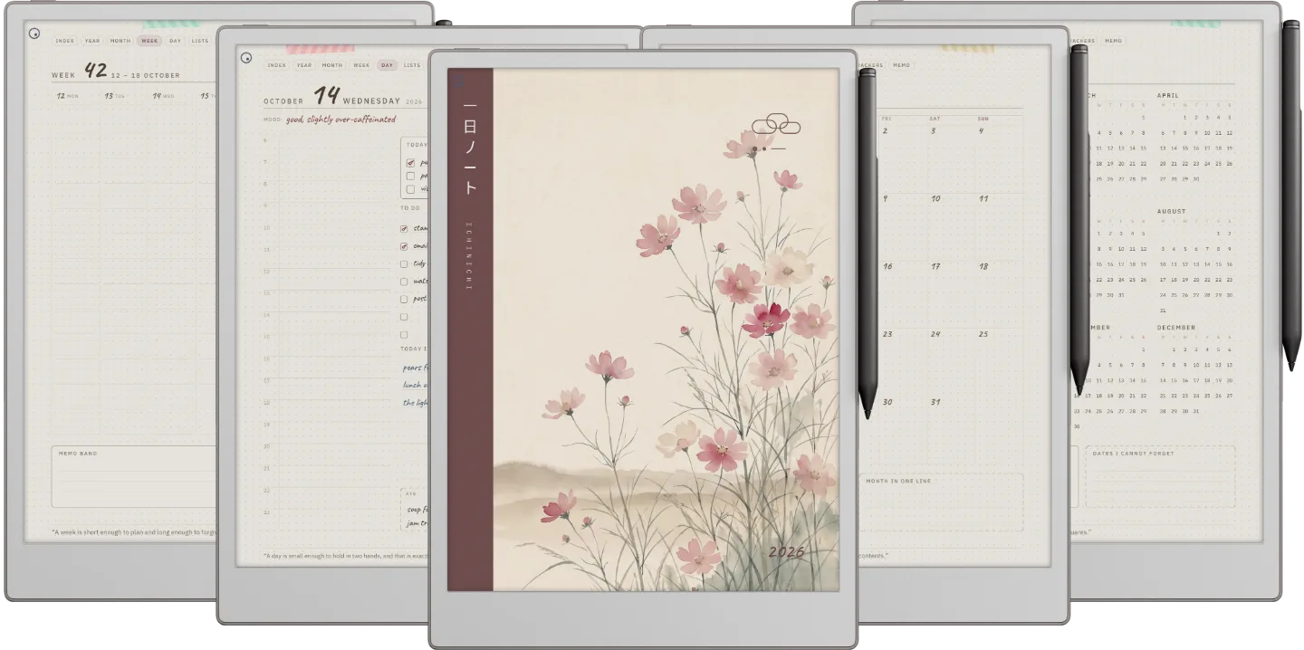Tap 'WEDNESDAY' in the day planner heading
This screenshot has height=650, width=1304.
click(x=371, y=101)
